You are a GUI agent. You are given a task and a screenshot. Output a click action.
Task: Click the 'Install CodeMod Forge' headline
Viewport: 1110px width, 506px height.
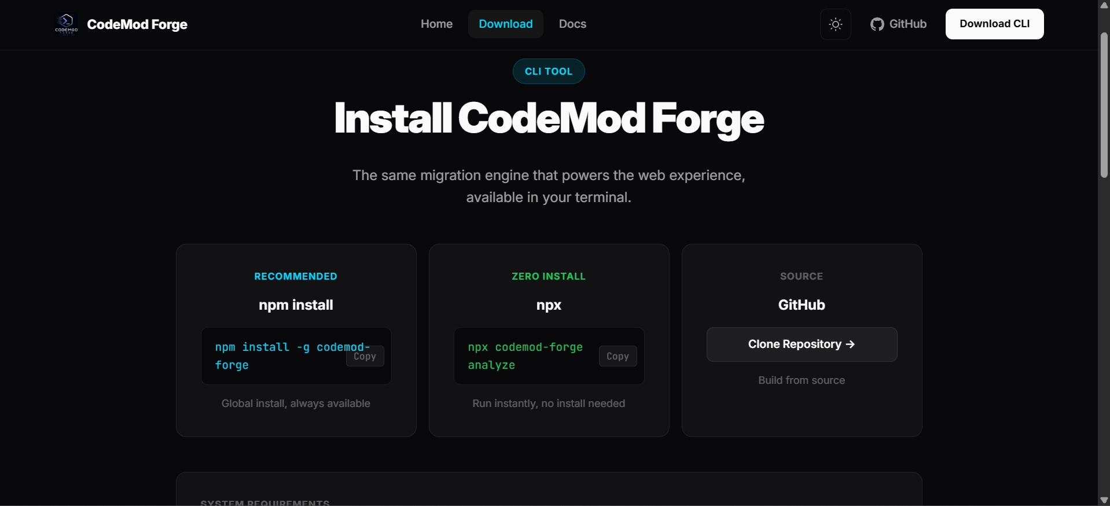(549, 119)
